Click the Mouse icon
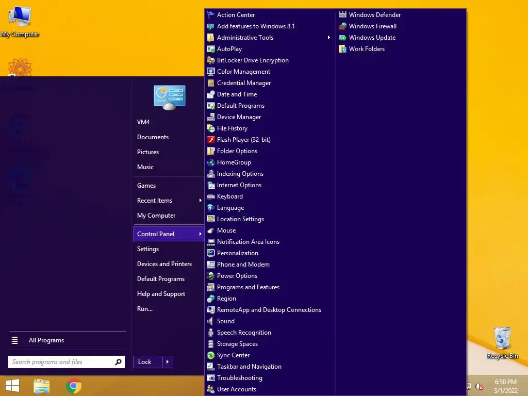 click(x=211, y=230)
